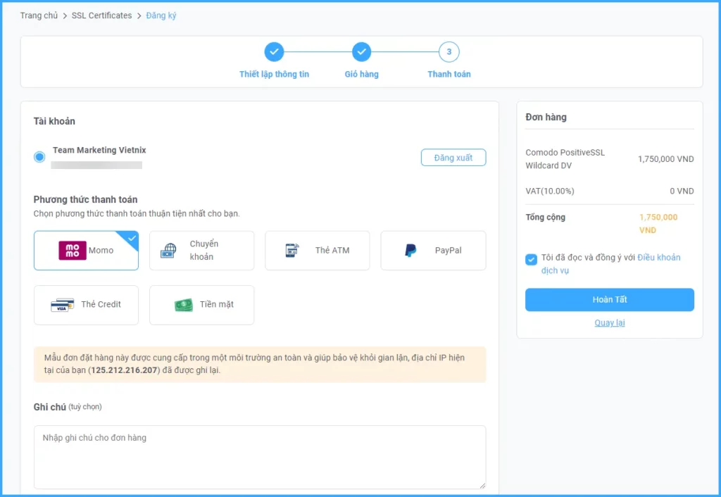Screen dimensions: 721x497
Task: Choose the Thẻ ATM payment option label
Action: click(x=332, y=251)
